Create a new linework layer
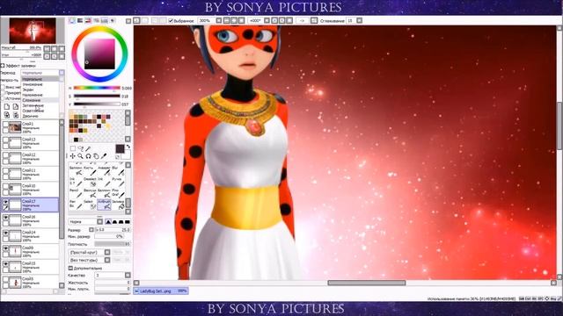 coord(16,107)
